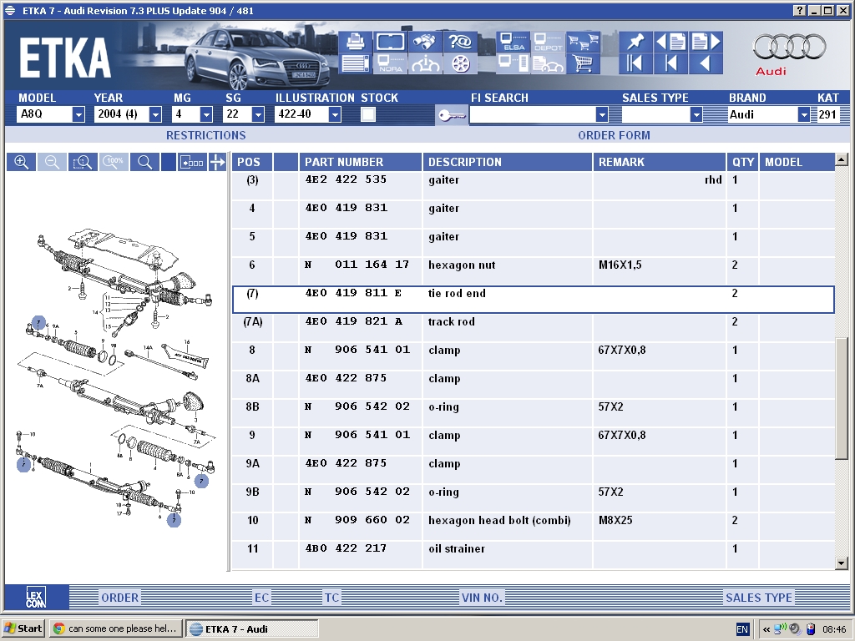Click the KAT field showing 291
855x641 pixels.
click(x=827, y=114)
